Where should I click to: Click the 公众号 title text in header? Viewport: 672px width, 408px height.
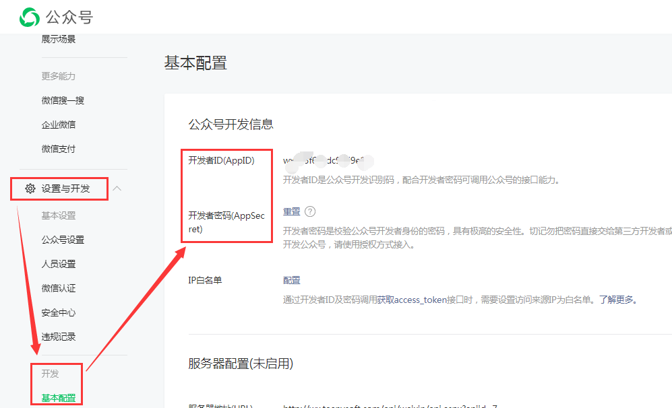point(69,17)
